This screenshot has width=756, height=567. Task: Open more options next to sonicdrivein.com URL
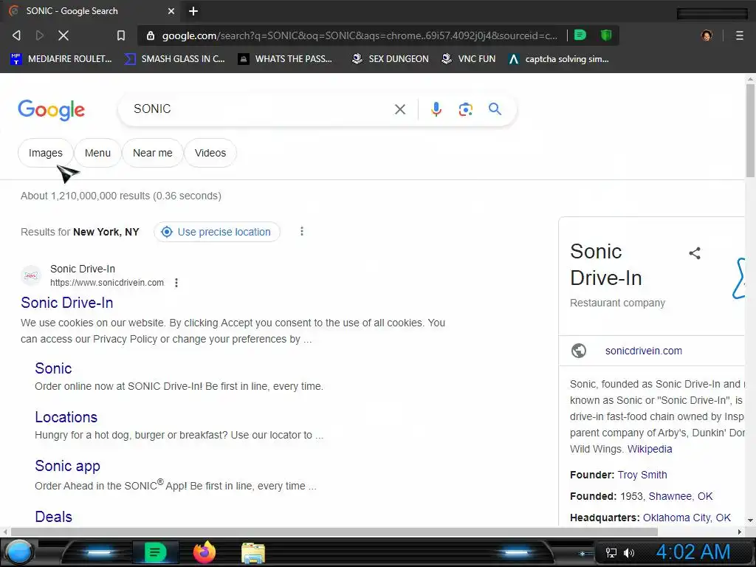[176, 283]
